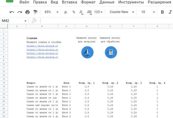173x118 pixels.
Task: Open the Вставка menu
Action: tap(69, 2)
